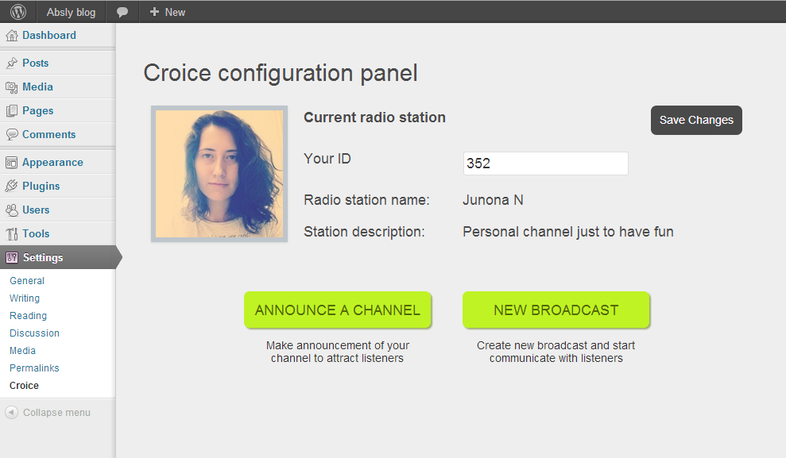Open the comments bubble icon in top bar

[x=122, y=12]
